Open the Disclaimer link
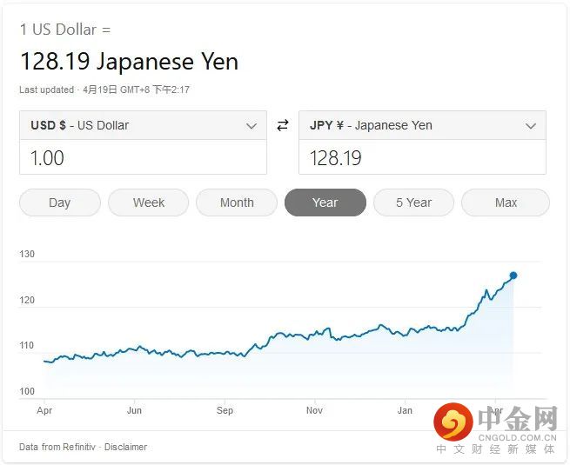This screenshot has width=570, height=465. 126,447
